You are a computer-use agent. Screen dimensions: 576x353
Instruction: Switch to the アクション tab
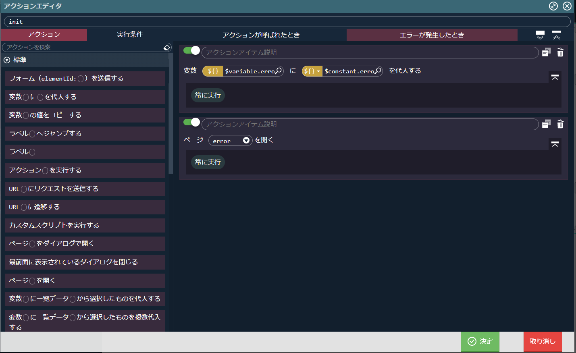coord(44,35)
